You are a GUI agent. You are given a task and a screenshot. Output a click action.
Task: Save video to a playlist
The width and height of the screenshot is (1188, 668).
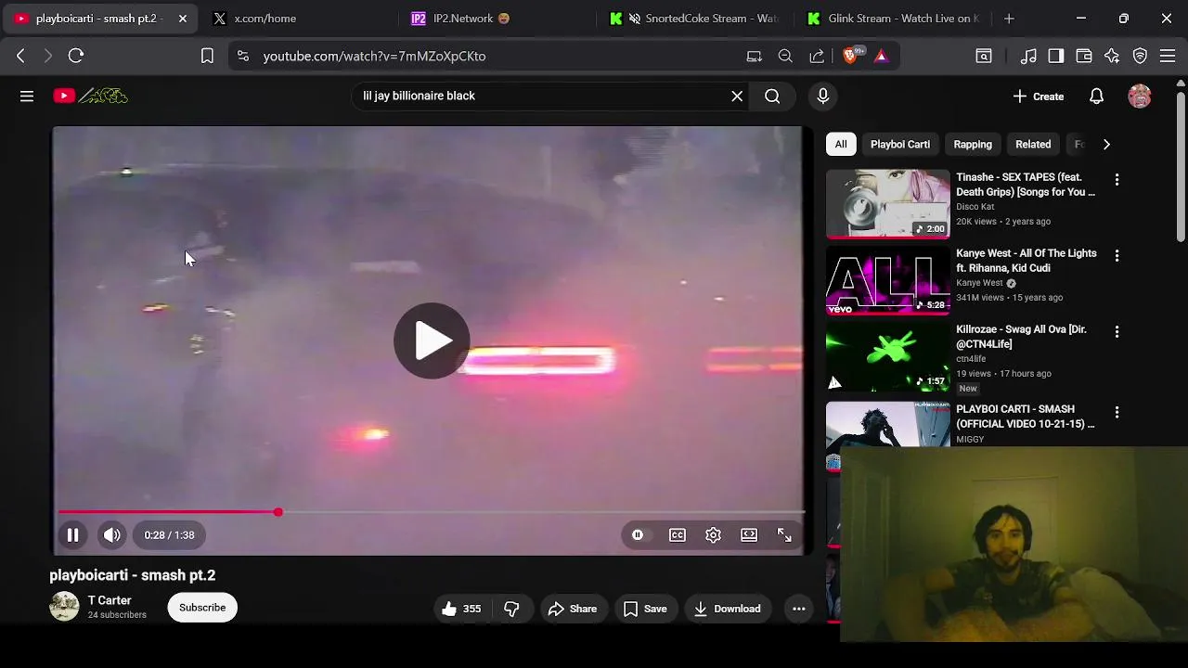tap(645, 609)
